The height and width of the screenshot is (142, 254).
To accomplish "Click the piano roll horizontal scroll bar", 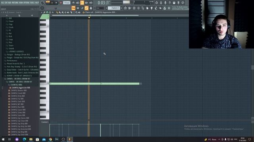I will tap(95, 15).
